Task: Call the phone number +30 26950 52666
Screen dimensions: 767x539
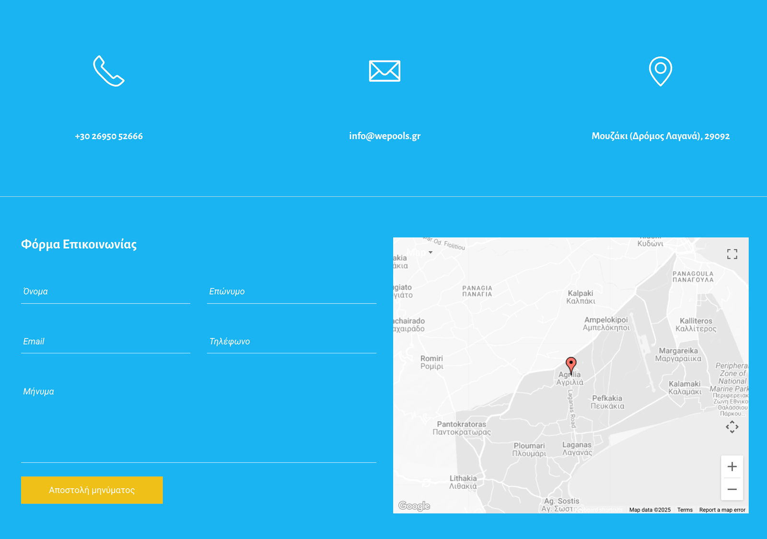Action: click(x=109, y=136)
